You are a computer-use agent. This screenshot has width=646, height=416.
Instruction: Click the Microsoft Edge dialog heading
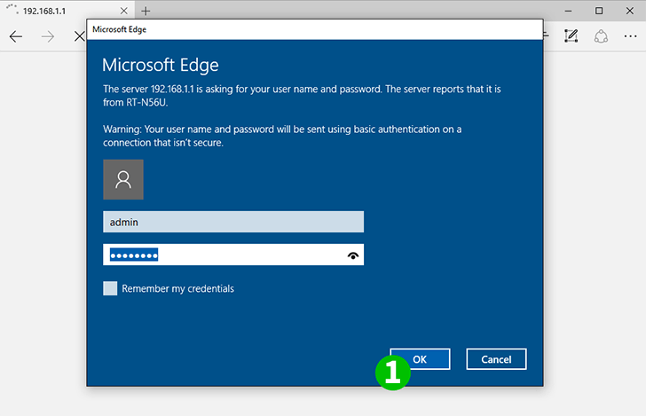pyautogui.click(x=161, y=65)
